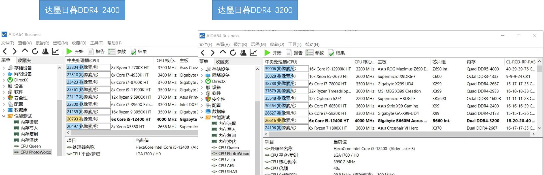Click Up arrow in right AIDA64 toolbar
This screenshot has width=544, height=175.
pos(223,52)
